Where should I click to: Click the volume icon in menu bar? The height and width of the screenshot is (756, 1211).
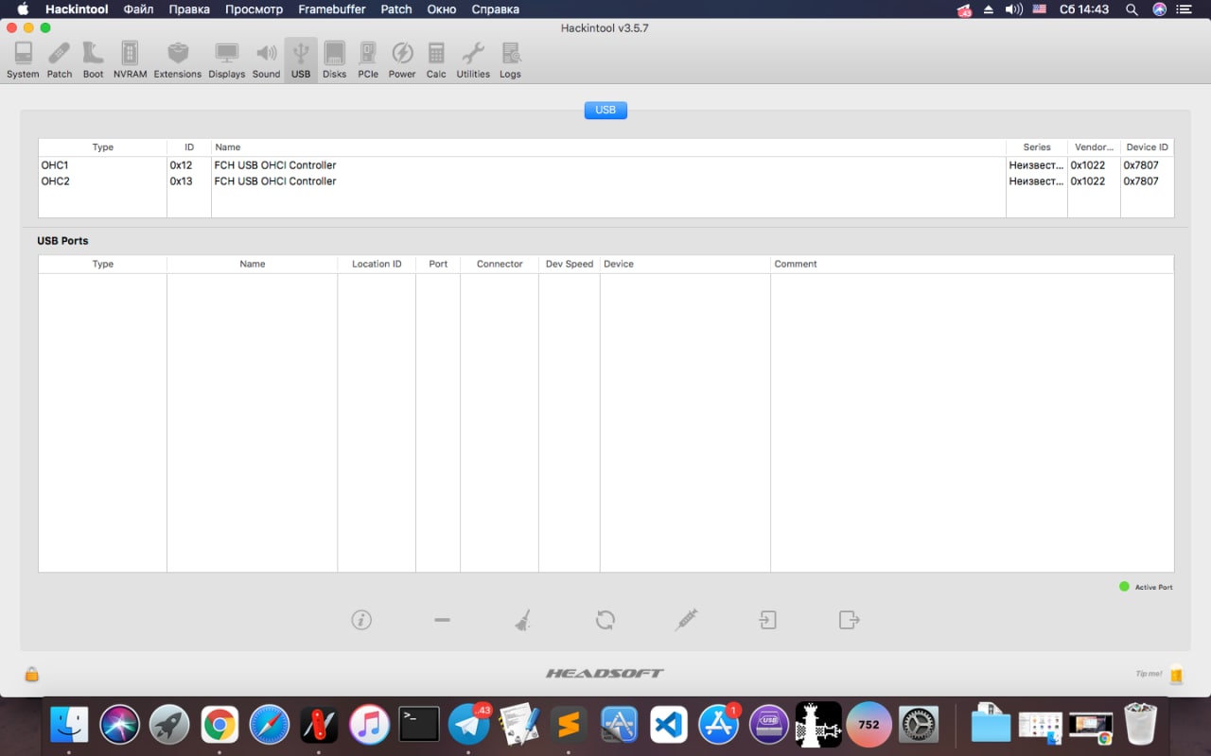(x=1013, y=9)
